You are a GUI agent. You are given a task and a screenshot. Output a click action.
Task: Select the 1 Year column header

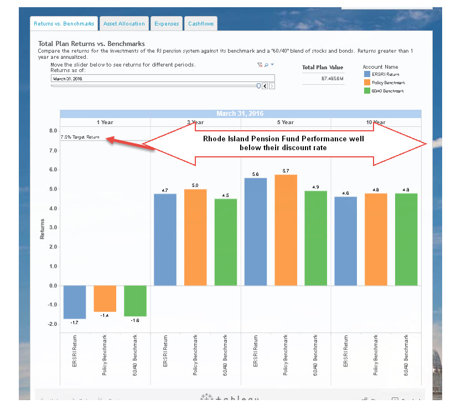(105, 122)
